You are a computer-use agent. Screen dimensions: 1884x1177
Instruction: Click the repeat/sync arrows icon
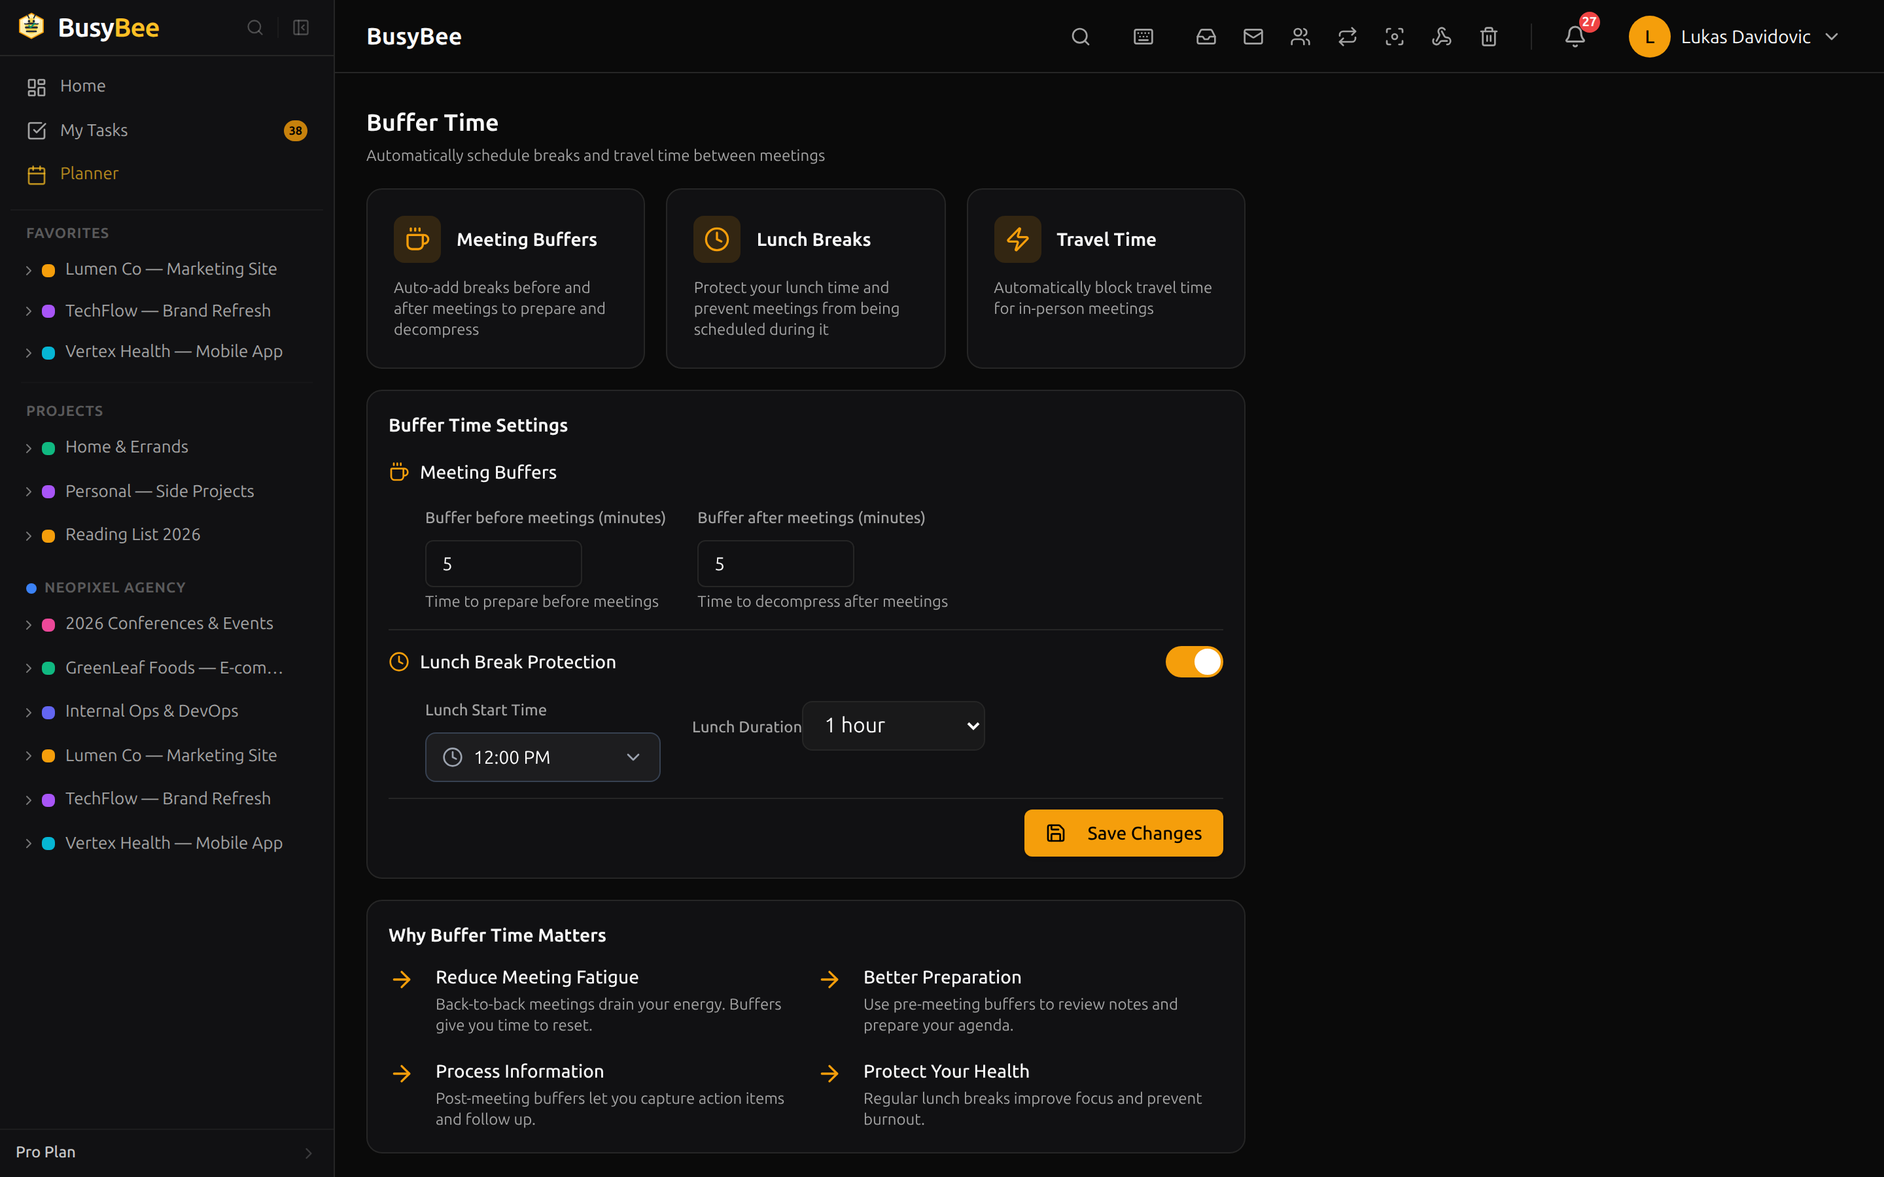coord(1348,37)
